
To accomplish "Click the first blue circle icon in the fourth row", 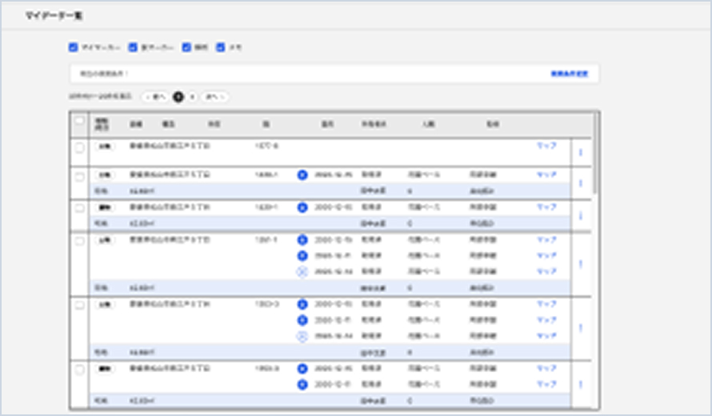I will (x=302, y=240).
